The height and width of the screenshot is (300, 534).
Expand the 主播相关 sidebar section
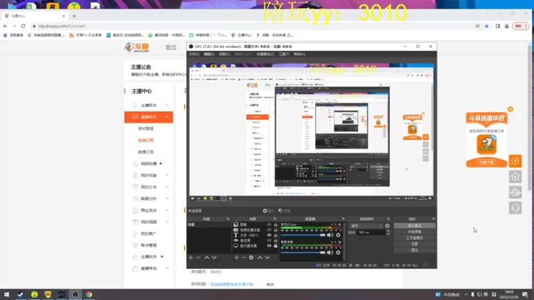167,105
